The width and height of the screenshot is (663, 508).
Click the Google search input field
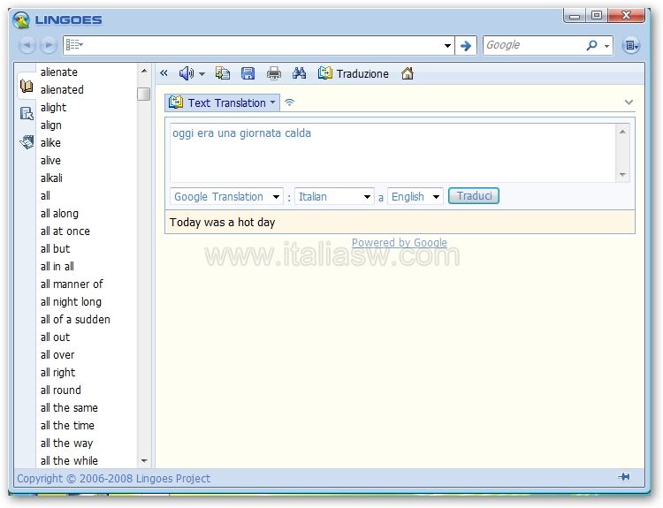click(x=534, y=45)
